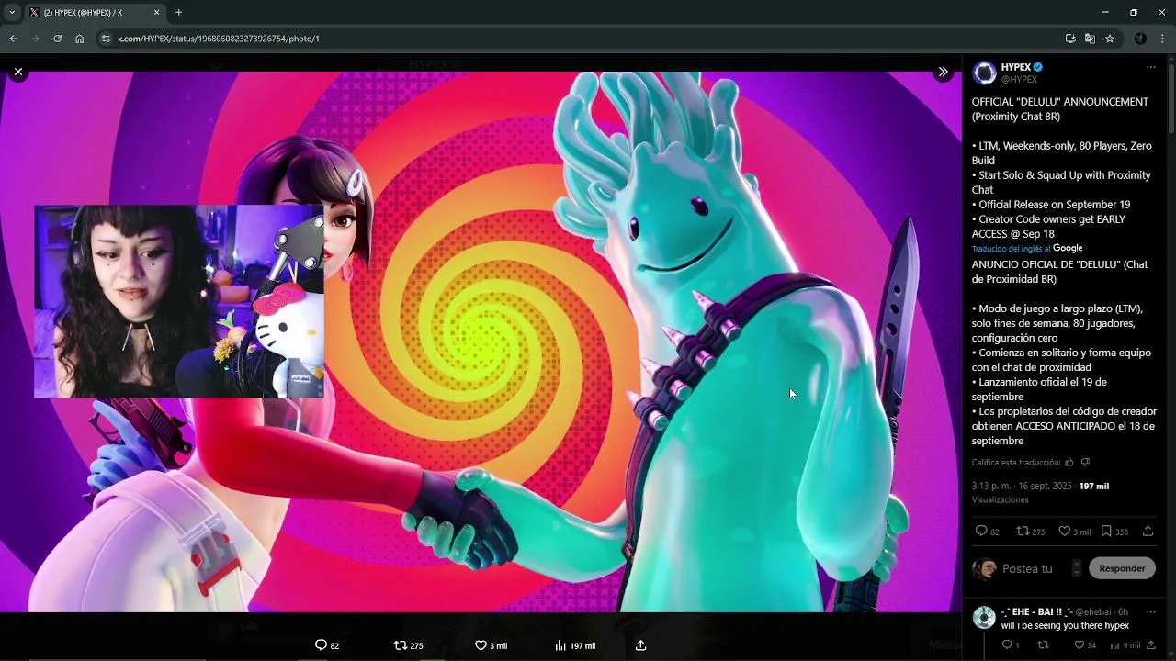Close the HYPEX browser tab
The image size is (1176, 661).
[156, 13]
